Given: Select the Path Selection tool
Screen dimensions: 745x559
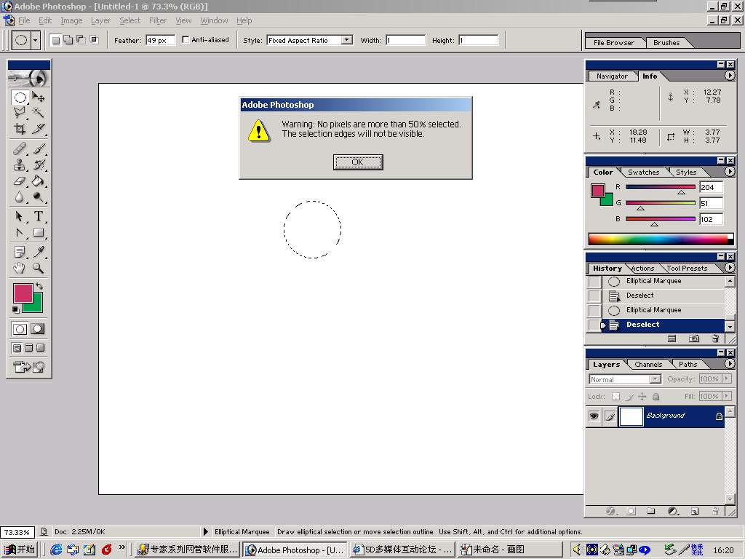Looking at the screenshot, I should click(20, 217).
